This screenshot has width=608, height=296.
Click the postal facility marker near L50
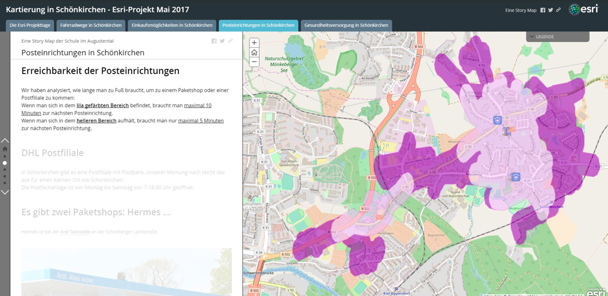(497, 120)
